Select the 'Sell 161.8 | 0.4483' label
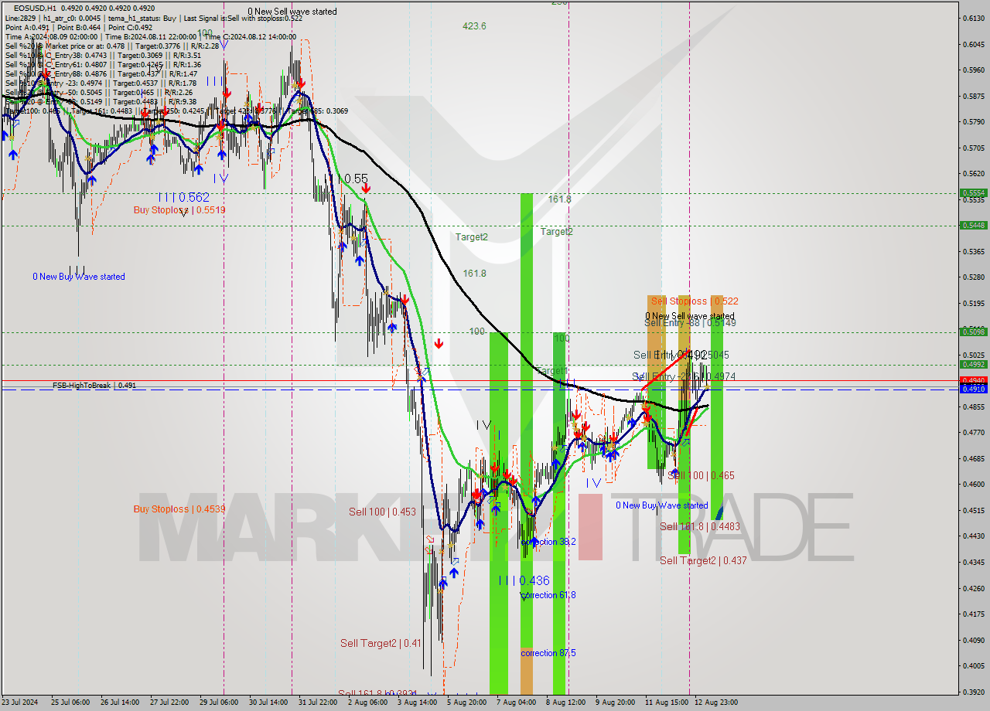 point(699,526)
